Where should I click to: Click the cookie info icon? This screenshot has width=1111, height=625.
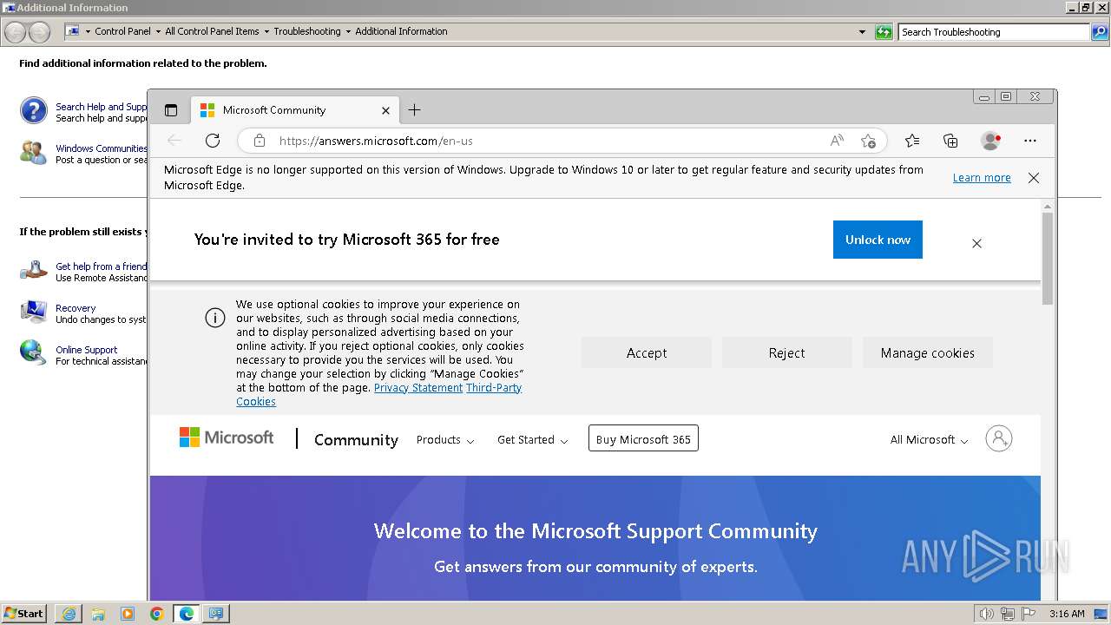(x=215, y=318)
